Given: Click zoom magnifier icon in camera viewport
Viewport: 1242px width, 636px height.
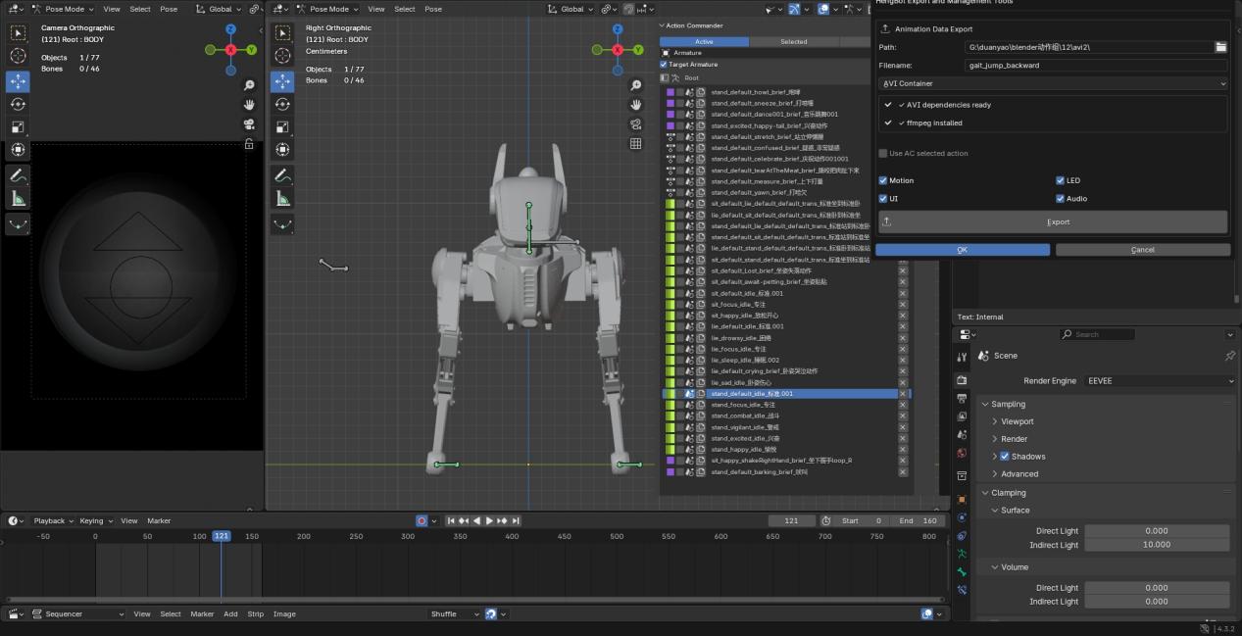Looking at the screenshot, I should pyautogui.click(x=249, y=86).
